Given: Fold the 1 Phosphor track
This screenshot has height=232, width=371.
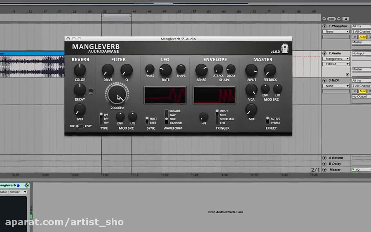Looking at the screenshot, I should tap(324, 26).
